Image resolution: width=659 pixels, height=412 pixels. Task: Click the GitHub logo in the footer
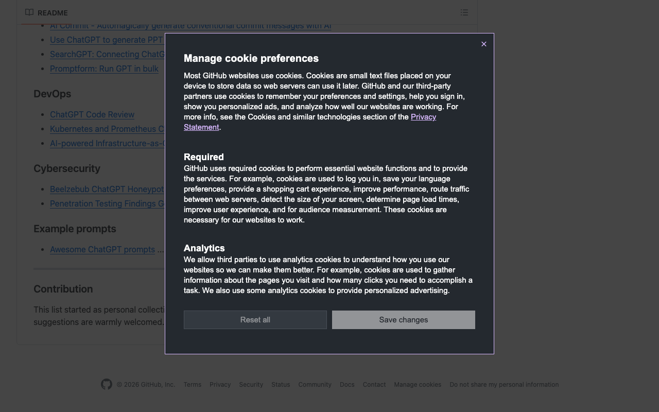(107, 384)
